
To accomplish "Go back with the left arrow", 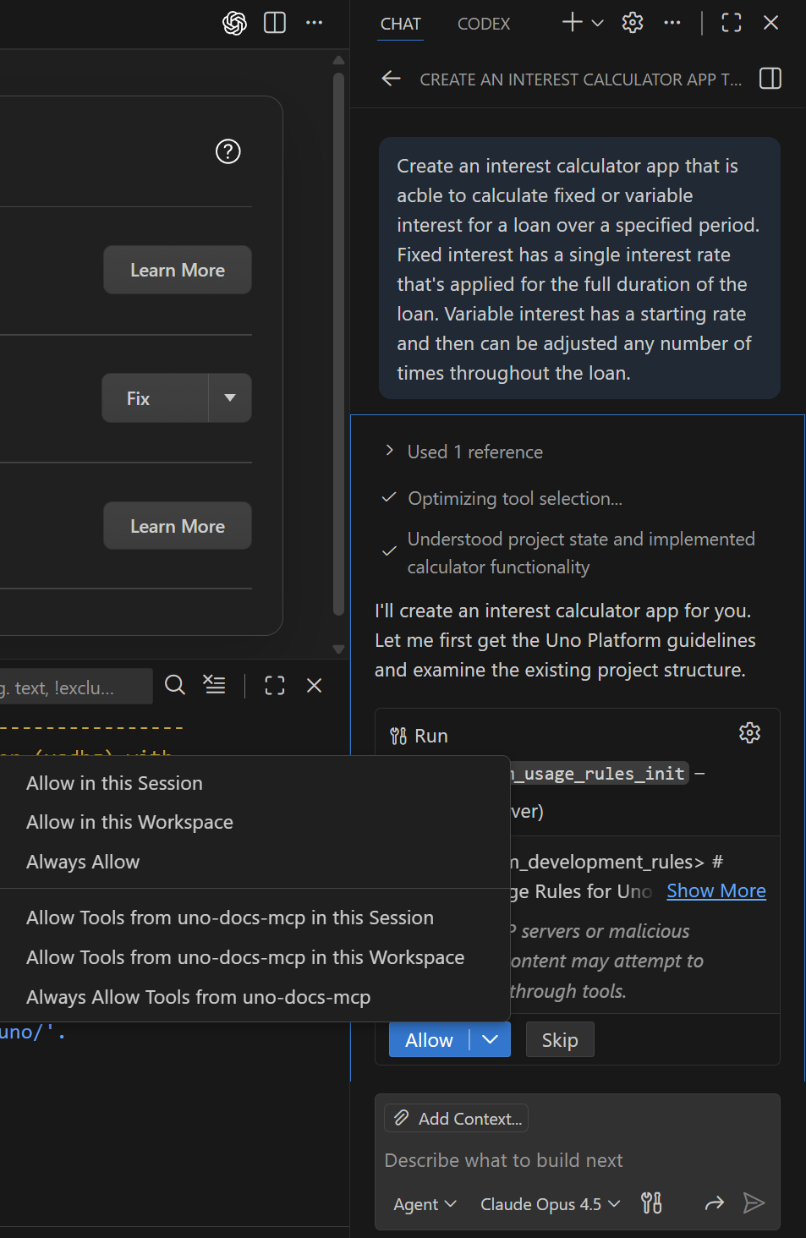I will pyautogui.click(x=391, y=79).
